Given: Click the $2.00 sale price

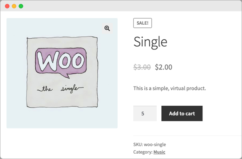Looking at the screenshot, I should 163,67.
